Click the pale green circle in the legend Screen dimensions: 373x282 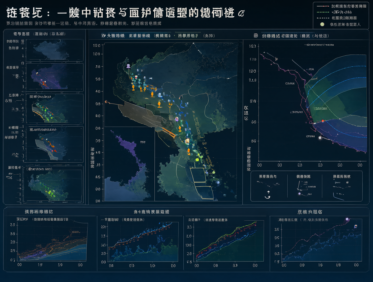pos(322,24)
